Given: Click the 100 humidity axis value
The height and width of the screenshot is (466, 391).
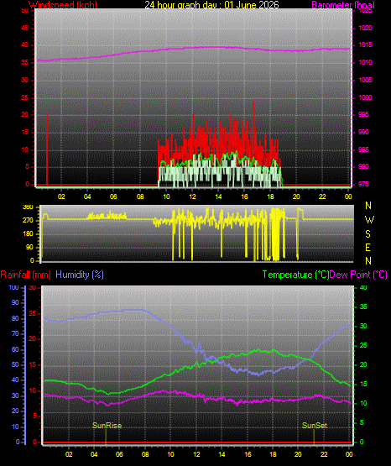Looking at the screenshot, I should 14,287.
